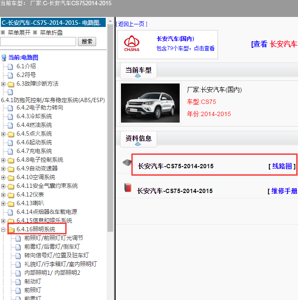Open 礼貌灯/行李箱灯/室内照明灯 diagram

tap(60, 264)
